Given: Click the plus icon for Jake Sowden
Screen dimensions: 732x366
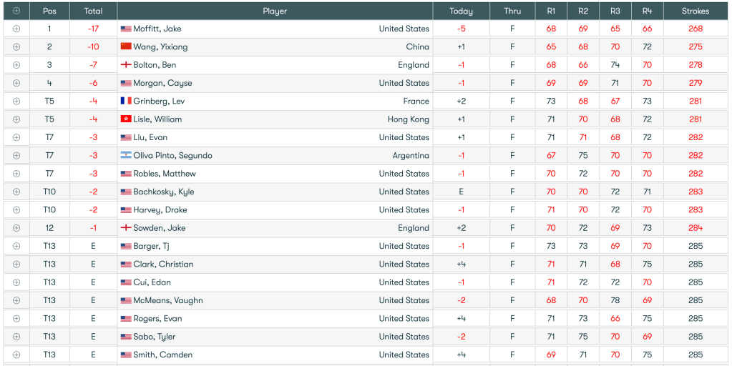Looking at the screenshot, I should pyautogui.click(x=16, y=228).
